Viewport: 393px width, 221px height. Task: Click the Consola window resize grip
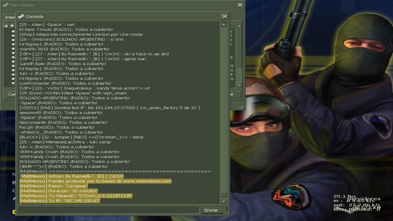pos(226,213)
